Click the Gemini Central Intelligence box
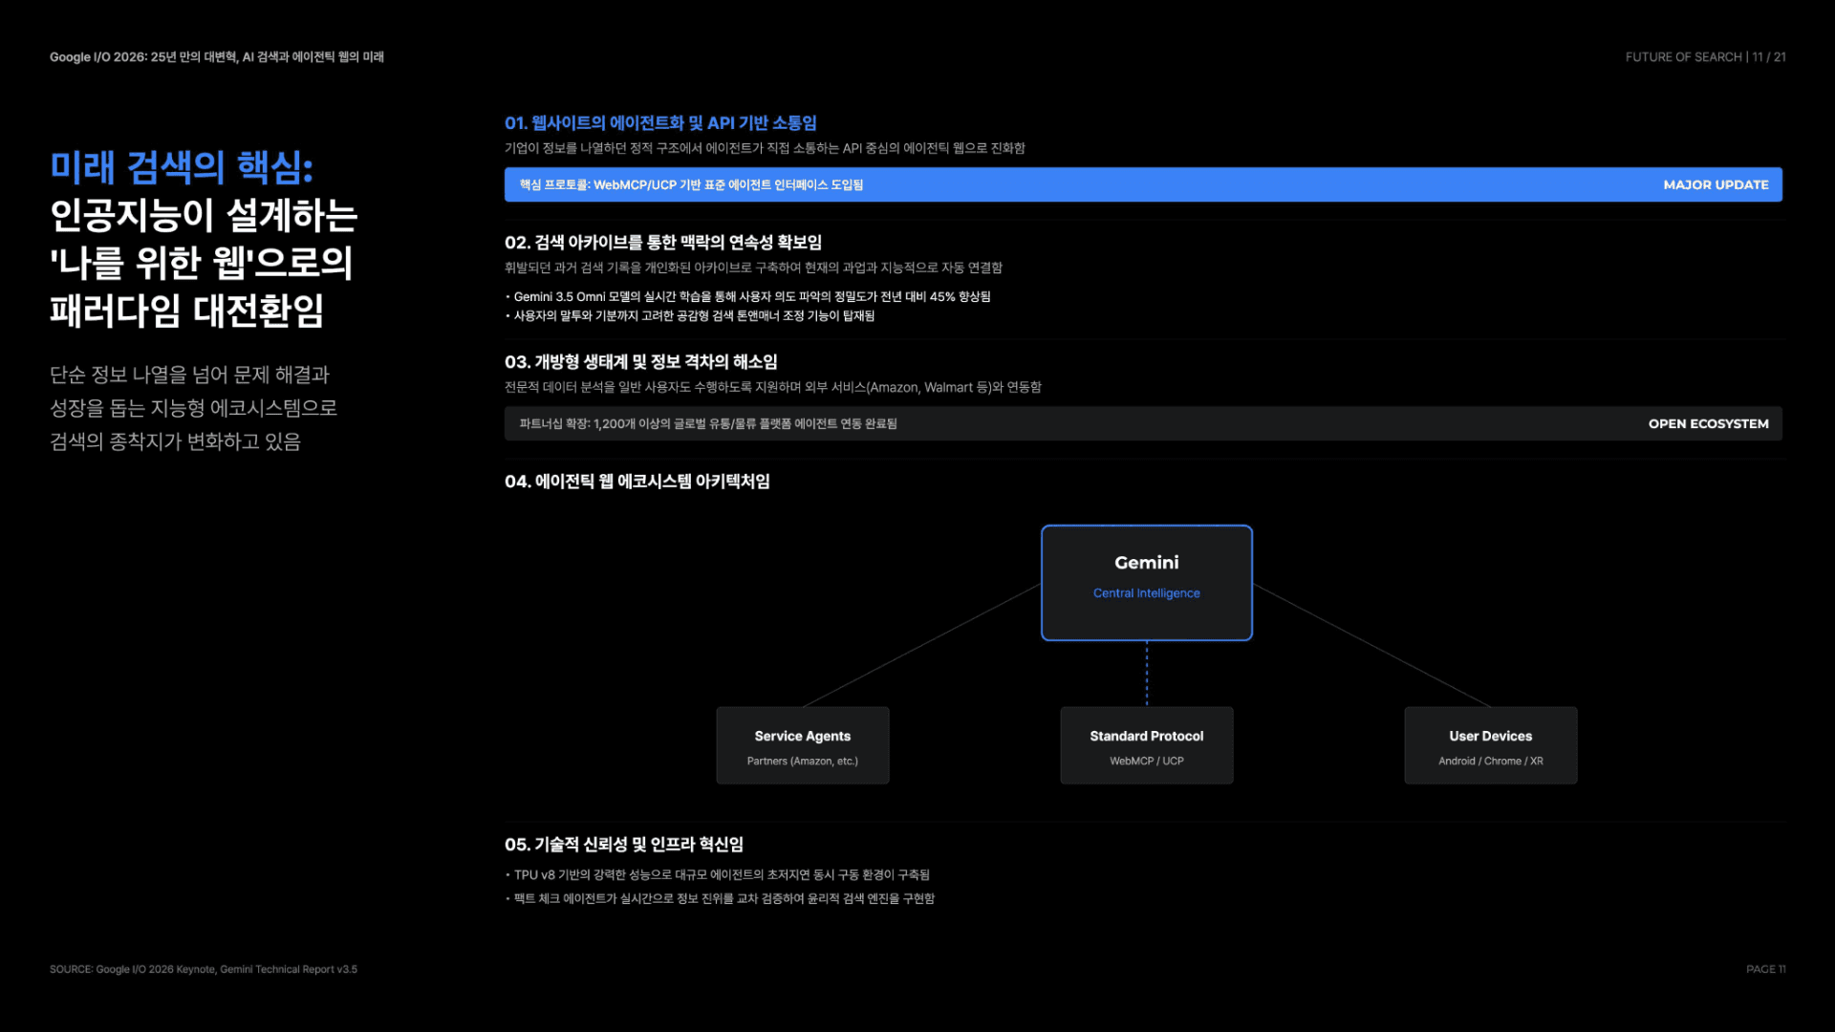This screenshot has width=1835, height=1032. point(1146,583)
